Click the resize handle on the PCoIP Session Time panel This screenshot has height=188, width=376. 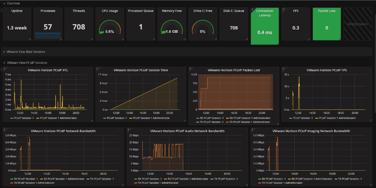pyautogui.click(x=185, y=120)
